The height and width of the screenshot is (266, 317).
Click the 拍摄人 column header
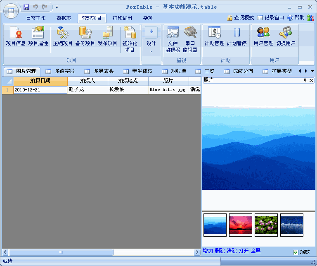(x=88, y=81)
